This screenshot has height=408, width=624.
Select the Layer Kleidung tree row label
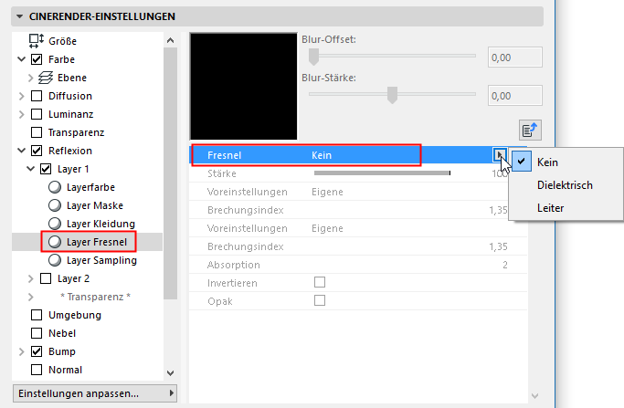tap(100, 224)
